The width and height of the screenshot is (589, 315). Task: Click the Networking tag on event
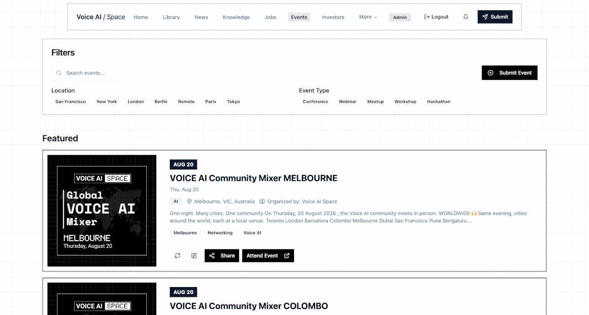coord(220,233)
